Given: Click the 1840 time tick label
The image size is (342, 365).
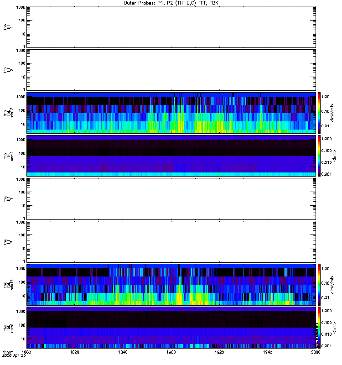Looking at the screenshot, I should click(x=123, y=352).
